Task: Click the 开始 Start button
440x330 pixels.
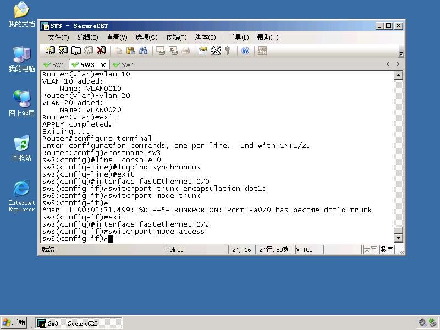Action: pos(14,322)
